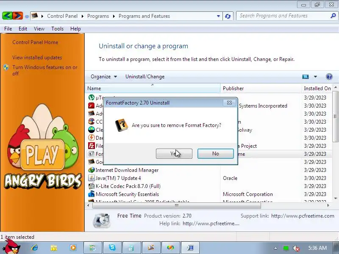
Task: Expand the address bar history dropdown
Action: tap(218, 16)
